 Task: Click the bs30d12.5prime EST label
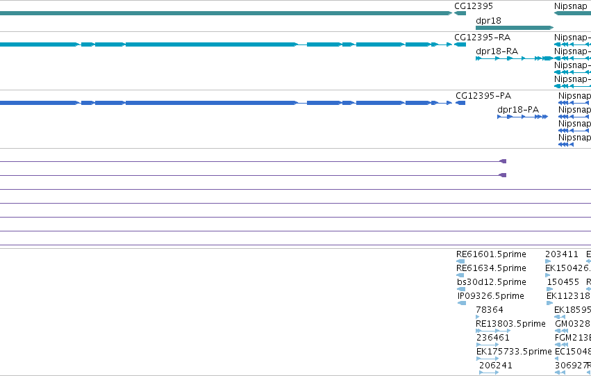(492, 282)
